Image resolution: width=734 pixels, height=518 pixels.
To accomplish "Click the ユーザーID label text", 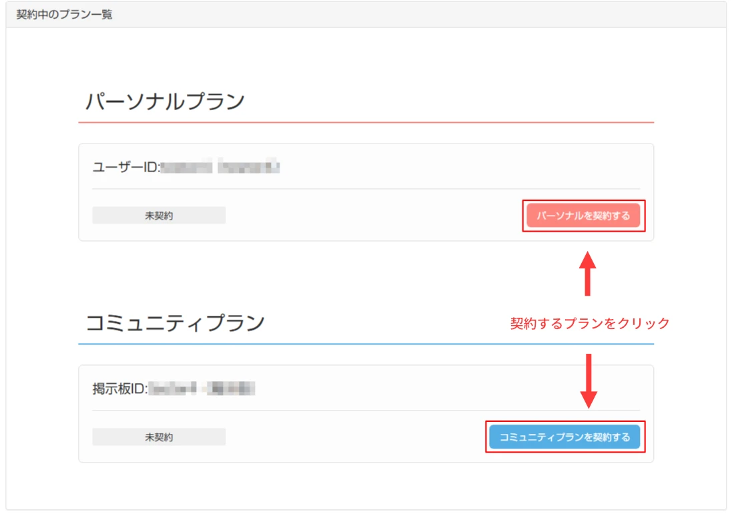I will [x=125, y=167].
